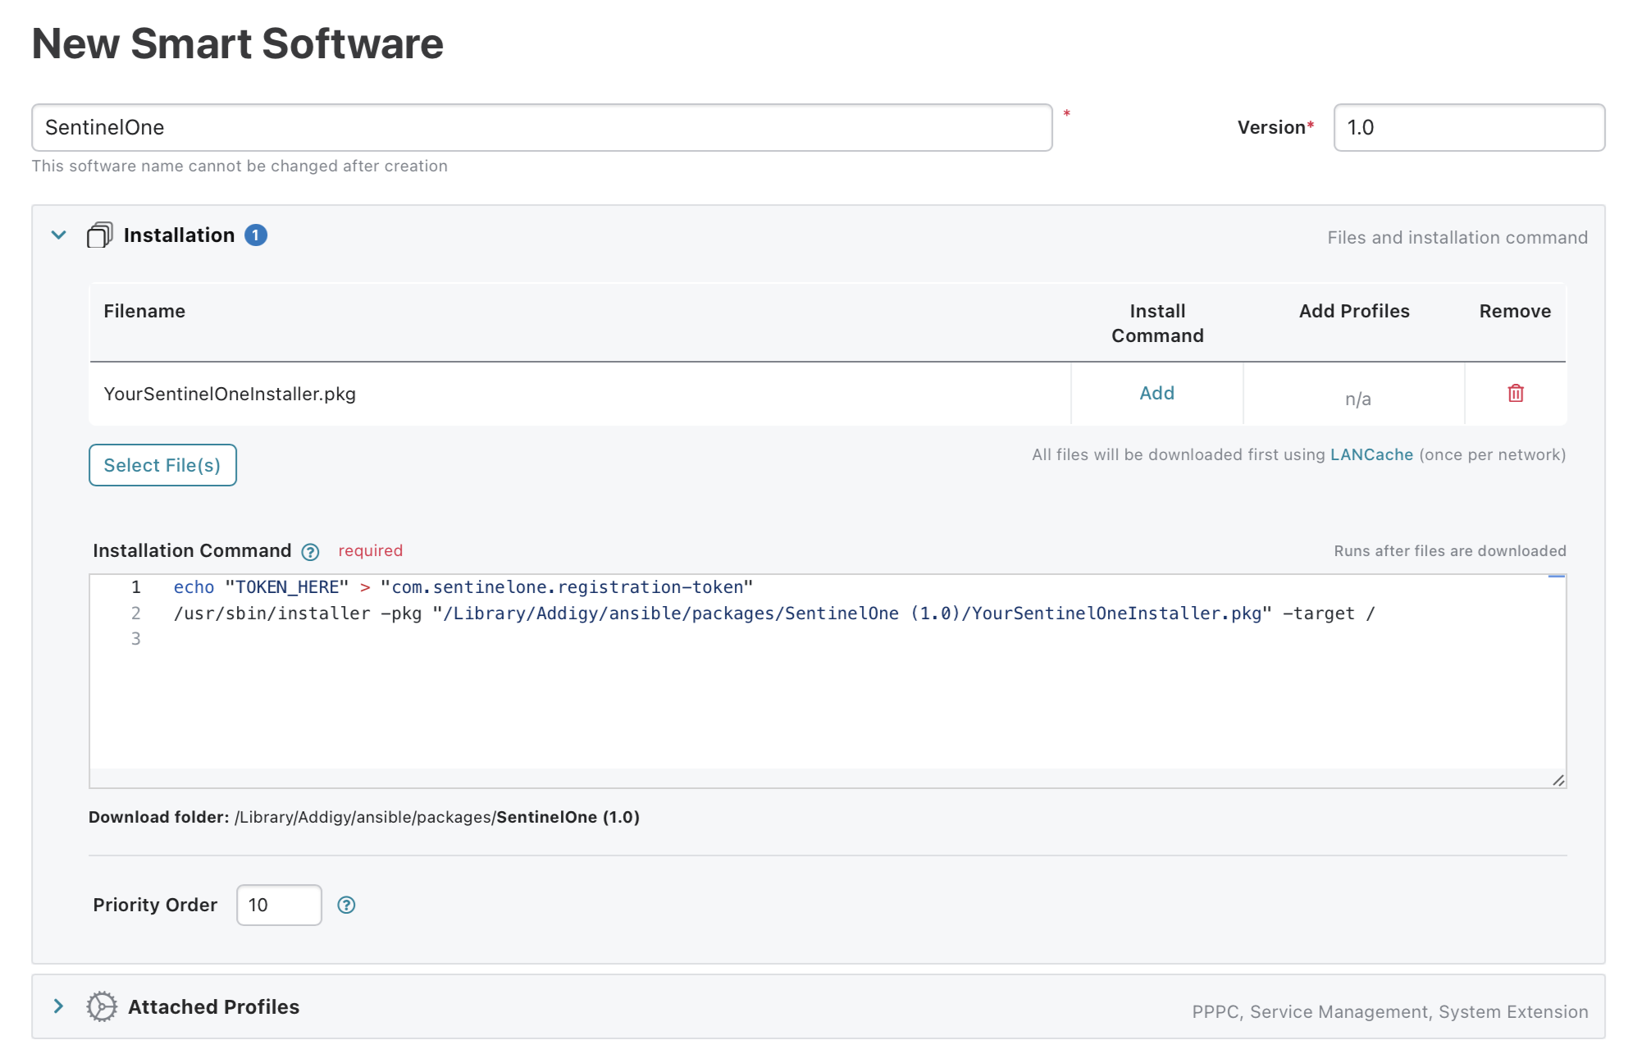This screenshot has width=1637, height=1063.
Task: Click Add in Install Command column
Action: [x=1156, y=394]
